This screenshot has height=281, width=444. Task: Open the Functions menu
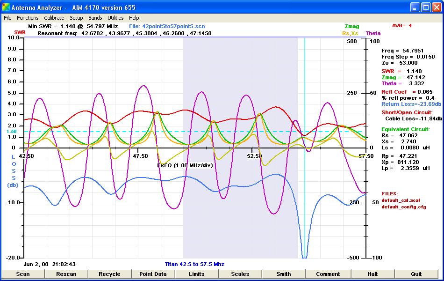tap(28, 18)
